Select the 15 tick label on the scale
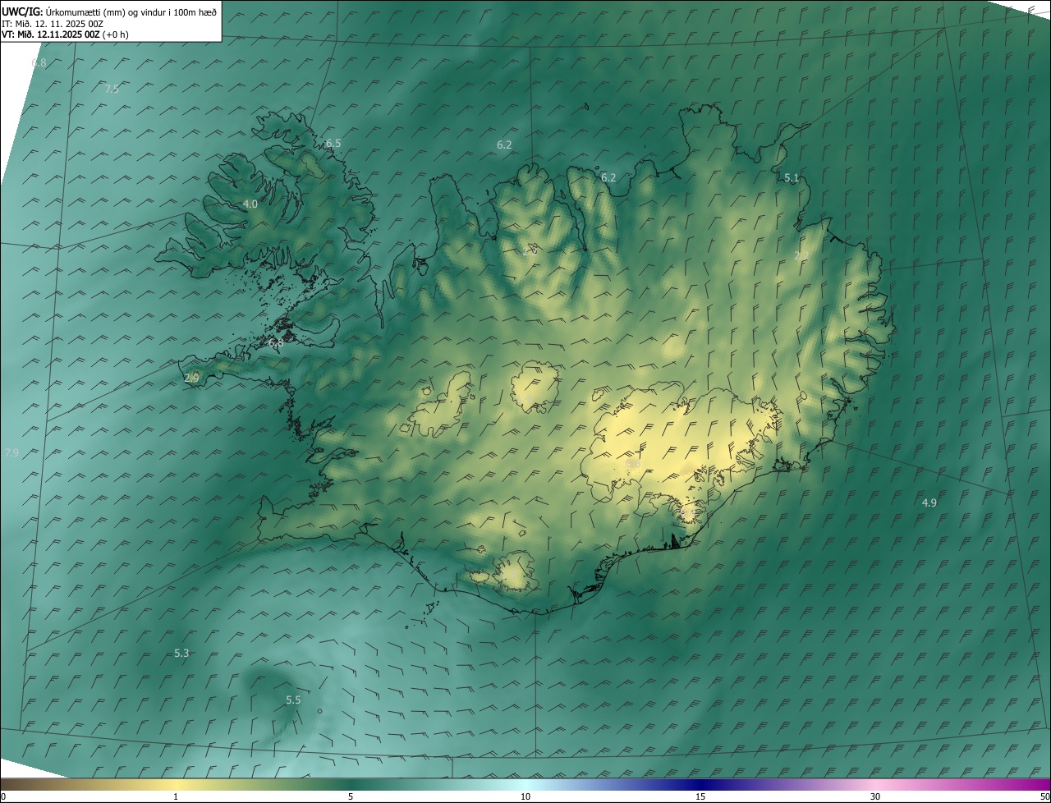This screenshot has height=803, width=1051. (700, 796)
